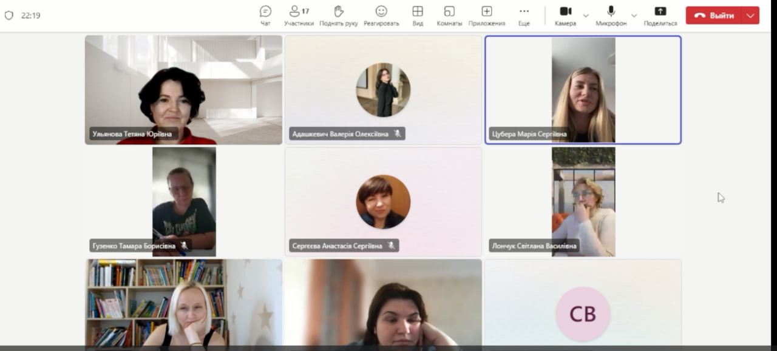Select Цубера Марія Сергіївна video tile
This screenshot has width=777, height=351.
583,90
